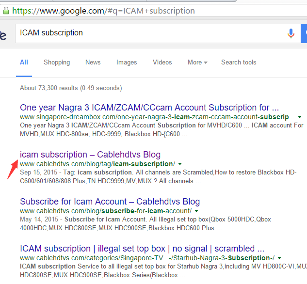This screenshot has width=307, height=284.
Task: Expand the More dropdown menu
Action: pyautogui.click(x=197, y=62)
